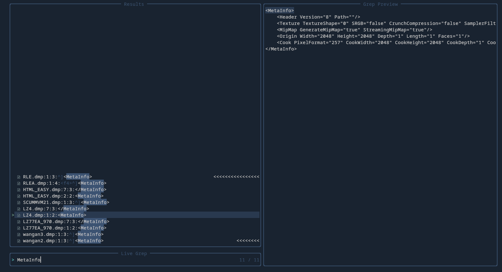This screenshot has width=502, height=272.
Task: Click file icon beside HTML_EASY.dmp:2:2 result
Action: pyautogui.click(x=19, y=196)
